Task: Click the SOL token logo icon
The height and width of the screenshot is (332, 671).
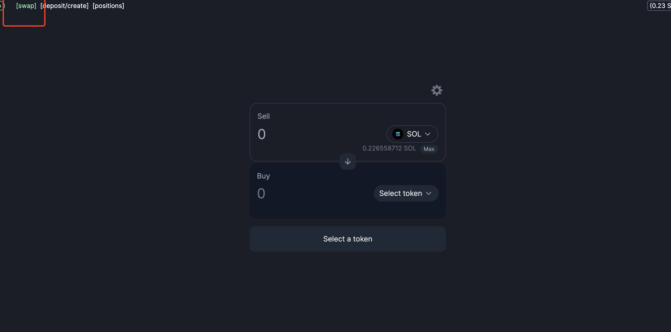Action: click(398, 134)
